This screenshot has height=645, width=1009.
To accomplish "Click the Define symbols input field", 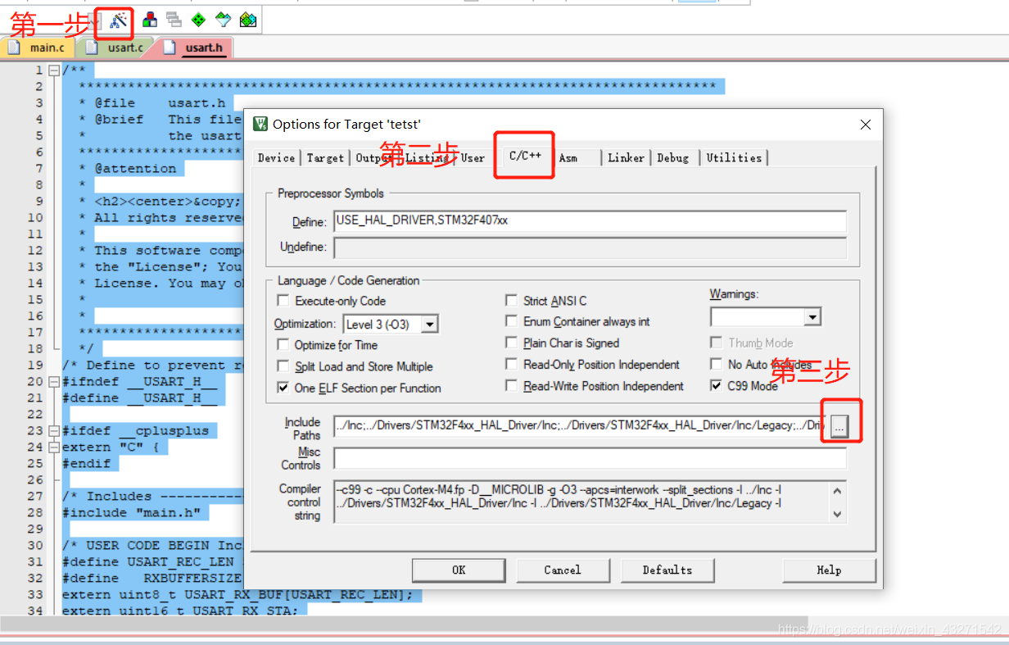I will pos(590,220).
